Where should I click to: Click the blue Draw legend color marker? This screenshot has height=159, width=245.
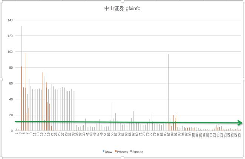(103, 151)
